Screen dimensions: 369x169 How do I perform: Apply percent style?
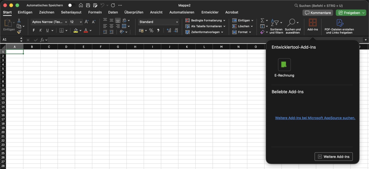tap(151, 30)
